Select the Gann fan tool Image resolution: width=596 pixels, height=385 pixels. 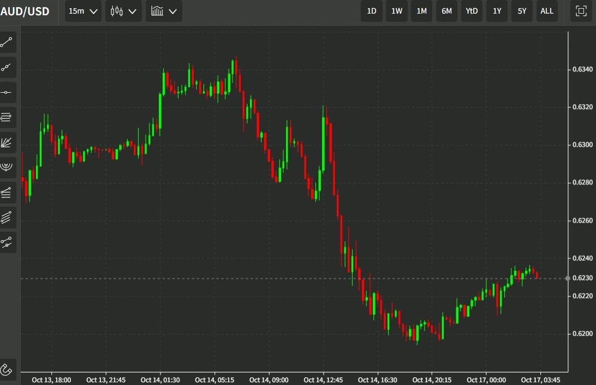pyautogui.click(x=8, y=142)
